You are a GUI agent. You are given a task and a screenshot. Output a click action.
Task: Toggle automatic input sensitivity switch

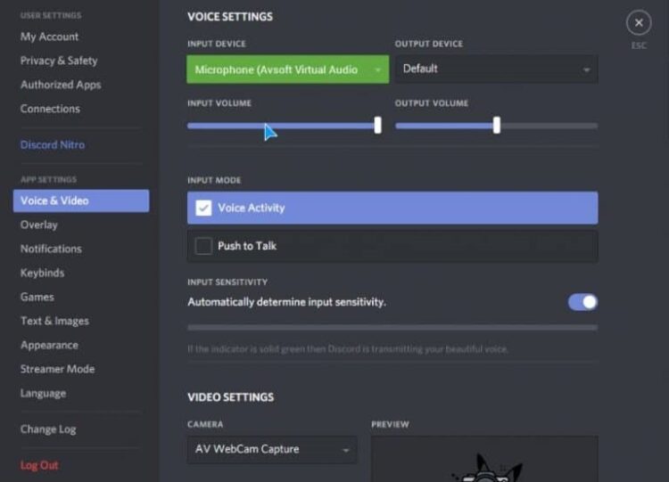(582, 302)
